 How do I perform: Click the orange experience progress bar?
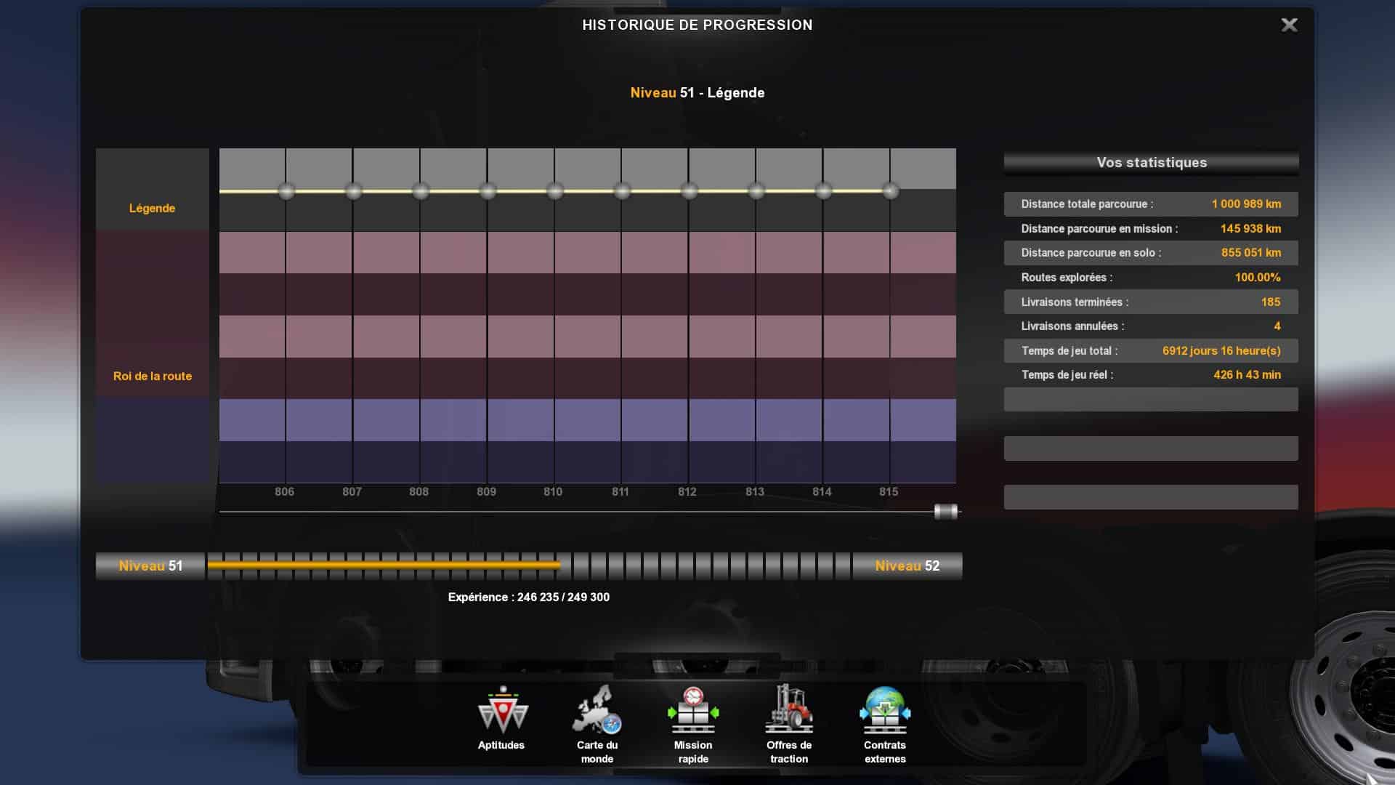click(x=384, y=565)
